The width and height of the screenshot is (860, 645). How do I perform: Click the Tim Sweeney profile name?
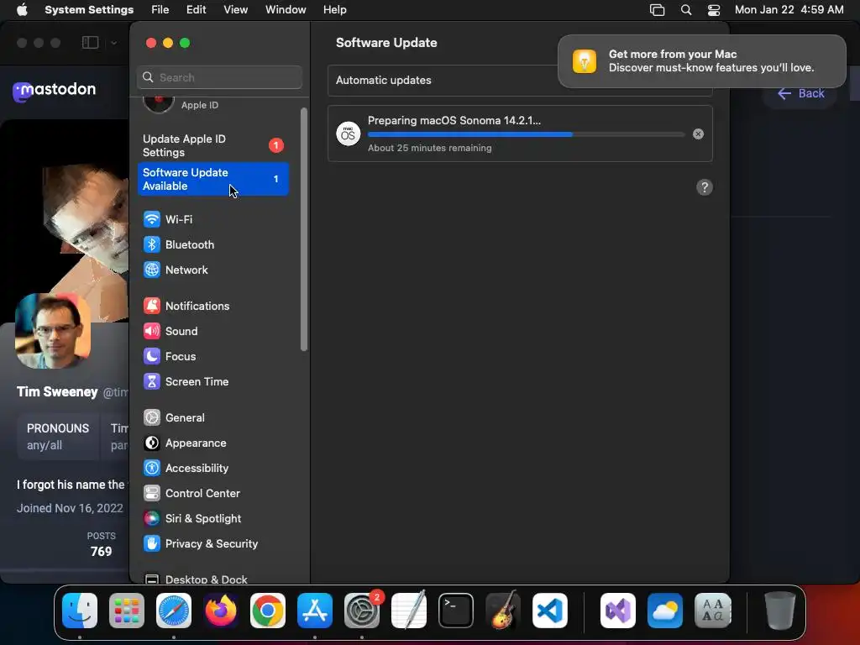pos(57,391)
